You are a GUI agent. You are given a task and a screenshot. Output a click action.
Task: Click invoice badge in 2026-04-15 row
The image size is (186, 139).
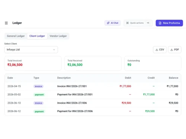pos(38,86)
